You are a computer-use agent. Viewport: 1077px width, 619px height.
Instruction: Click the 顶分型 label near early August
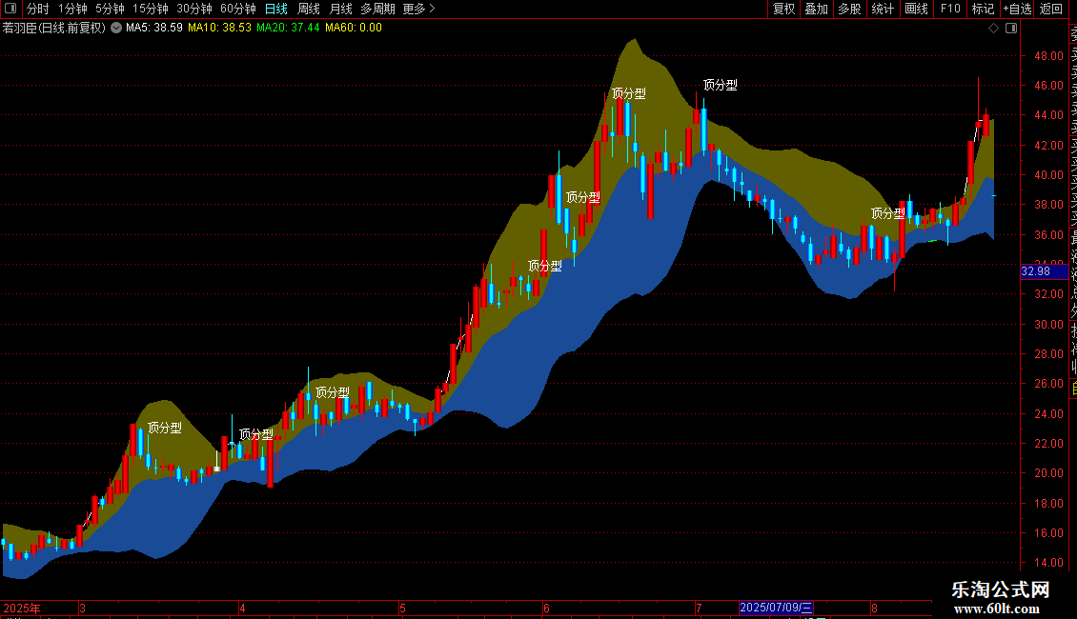(888, 213)
